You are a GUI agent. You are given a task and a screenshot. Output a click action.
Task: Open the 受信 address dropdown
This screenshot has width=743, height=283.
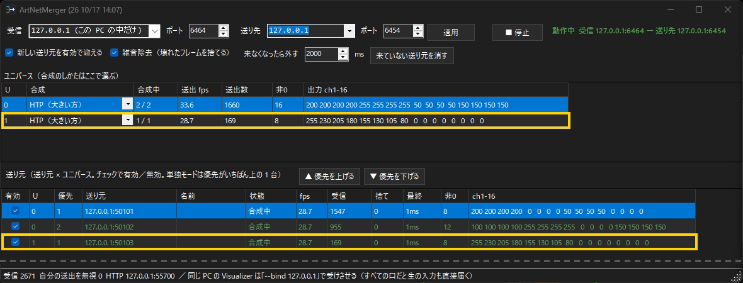click(155, 31)
